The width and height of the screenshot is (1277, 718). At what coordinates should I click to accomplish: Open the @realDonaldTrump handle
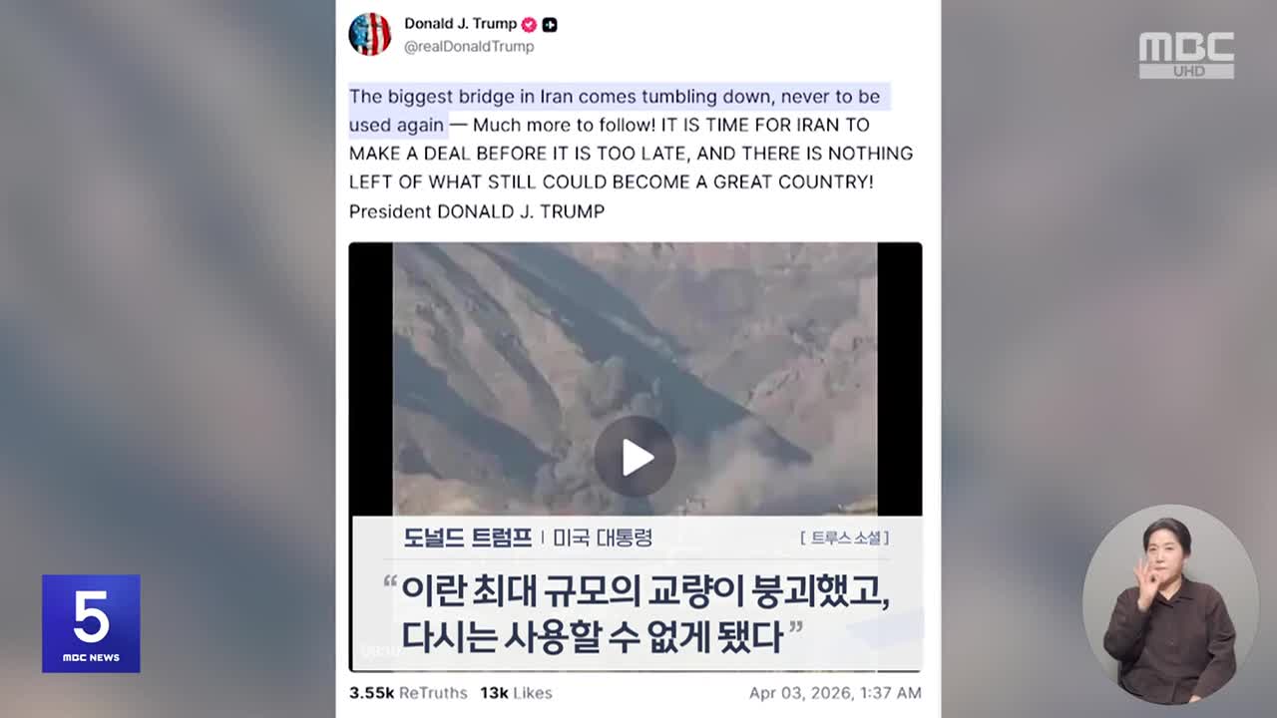tap(469, 47)
